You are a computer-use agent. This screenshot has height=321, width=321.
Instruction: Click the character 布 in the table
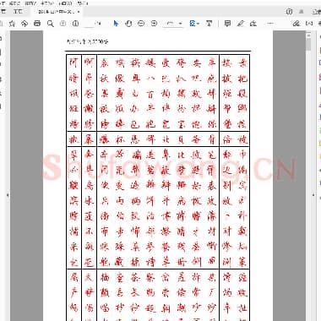pos(104,231)
